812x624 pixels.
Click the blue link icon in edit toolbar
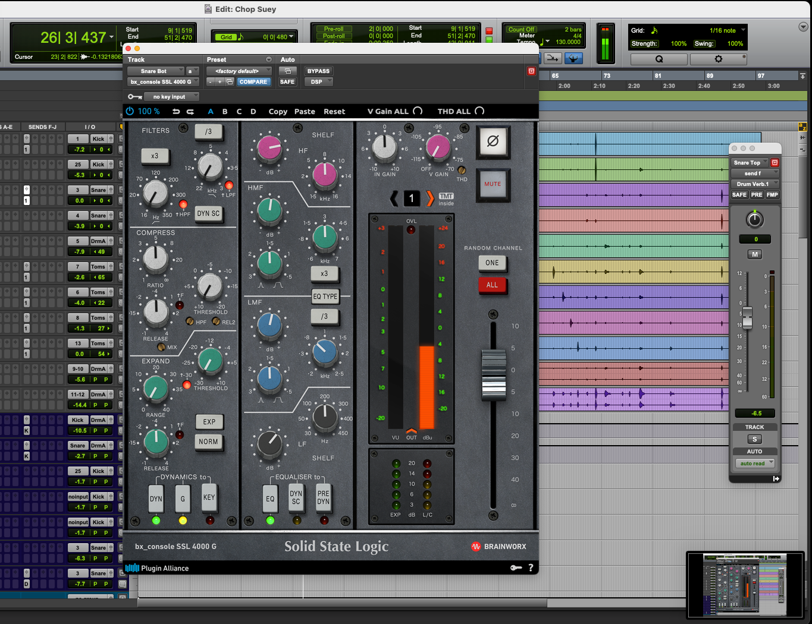click(x=573, y=58)
